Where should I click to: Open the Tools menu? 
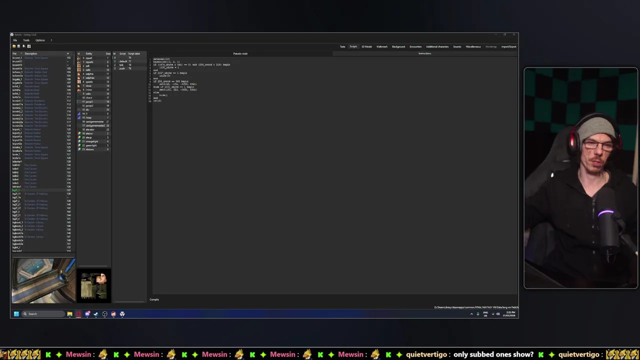[26, 40]
